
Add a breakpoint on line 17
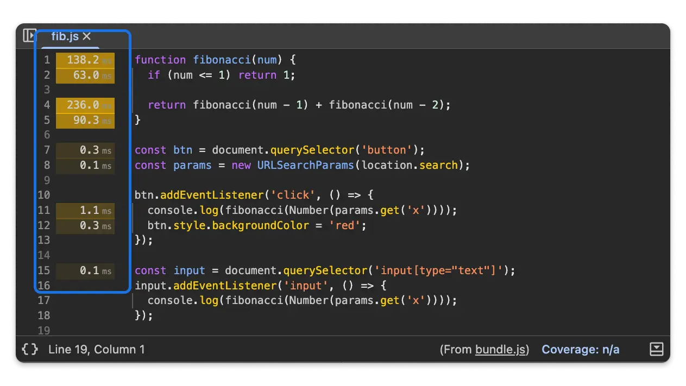44,300
